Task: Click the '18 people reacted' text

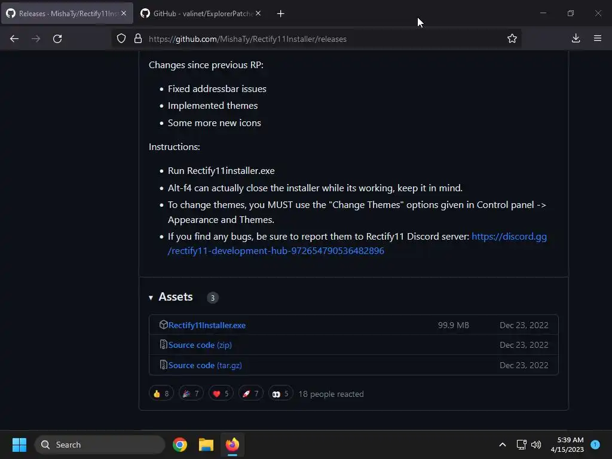Action: [331, 394]
